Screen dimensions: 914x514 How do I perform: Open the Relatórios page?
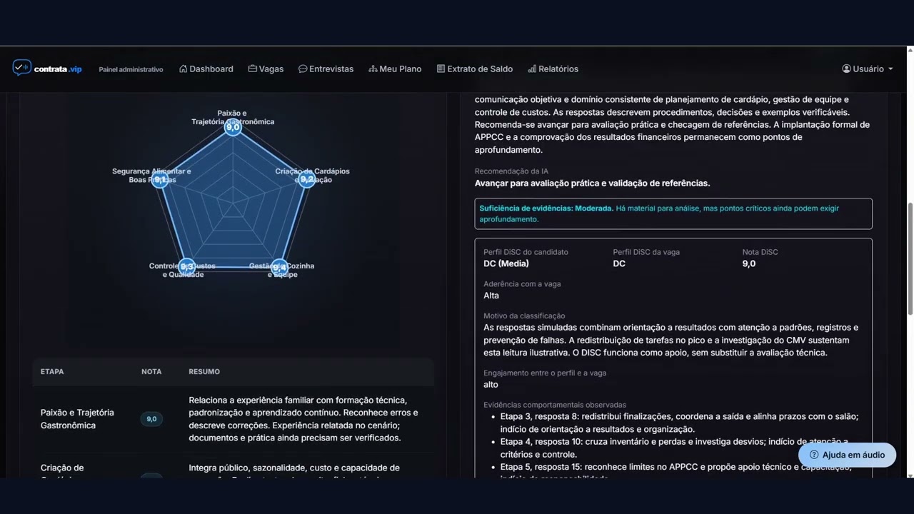pos(553,69)
